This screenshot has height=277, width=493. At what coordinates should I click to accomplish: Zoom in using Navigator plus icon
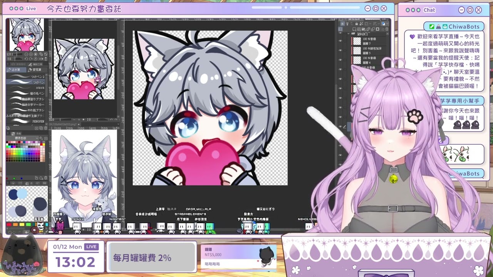coord(31,54)
